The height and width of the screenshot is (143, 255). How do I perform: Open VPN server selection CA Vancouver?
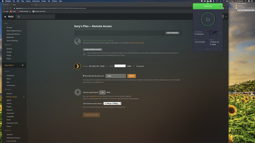[x=208, y=33]
